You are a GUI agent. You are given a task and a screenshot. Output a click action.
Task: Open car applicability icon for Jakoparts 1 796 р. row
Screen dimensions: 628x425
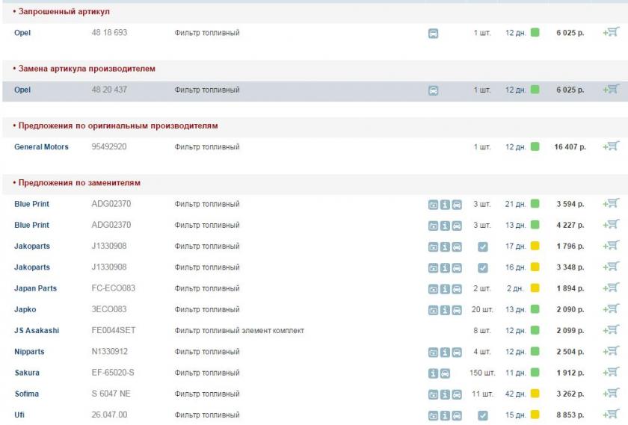point(457,247)
